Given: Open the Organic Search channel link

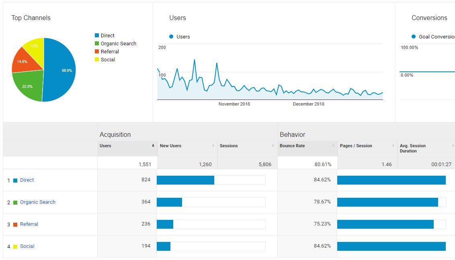Looking at the screenshot, I should pos(38,202).
